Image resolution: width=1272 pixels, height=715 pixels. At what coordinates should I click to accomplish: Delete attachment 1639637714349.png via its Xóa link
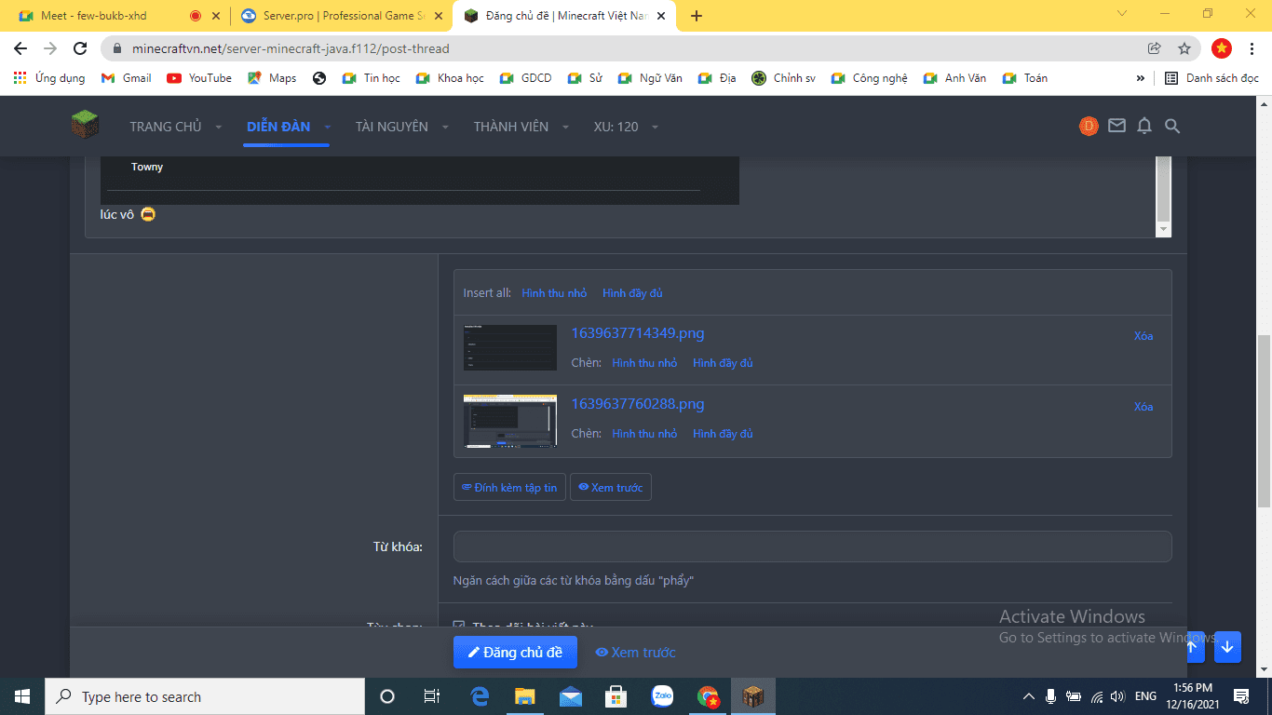[1143, 336]
